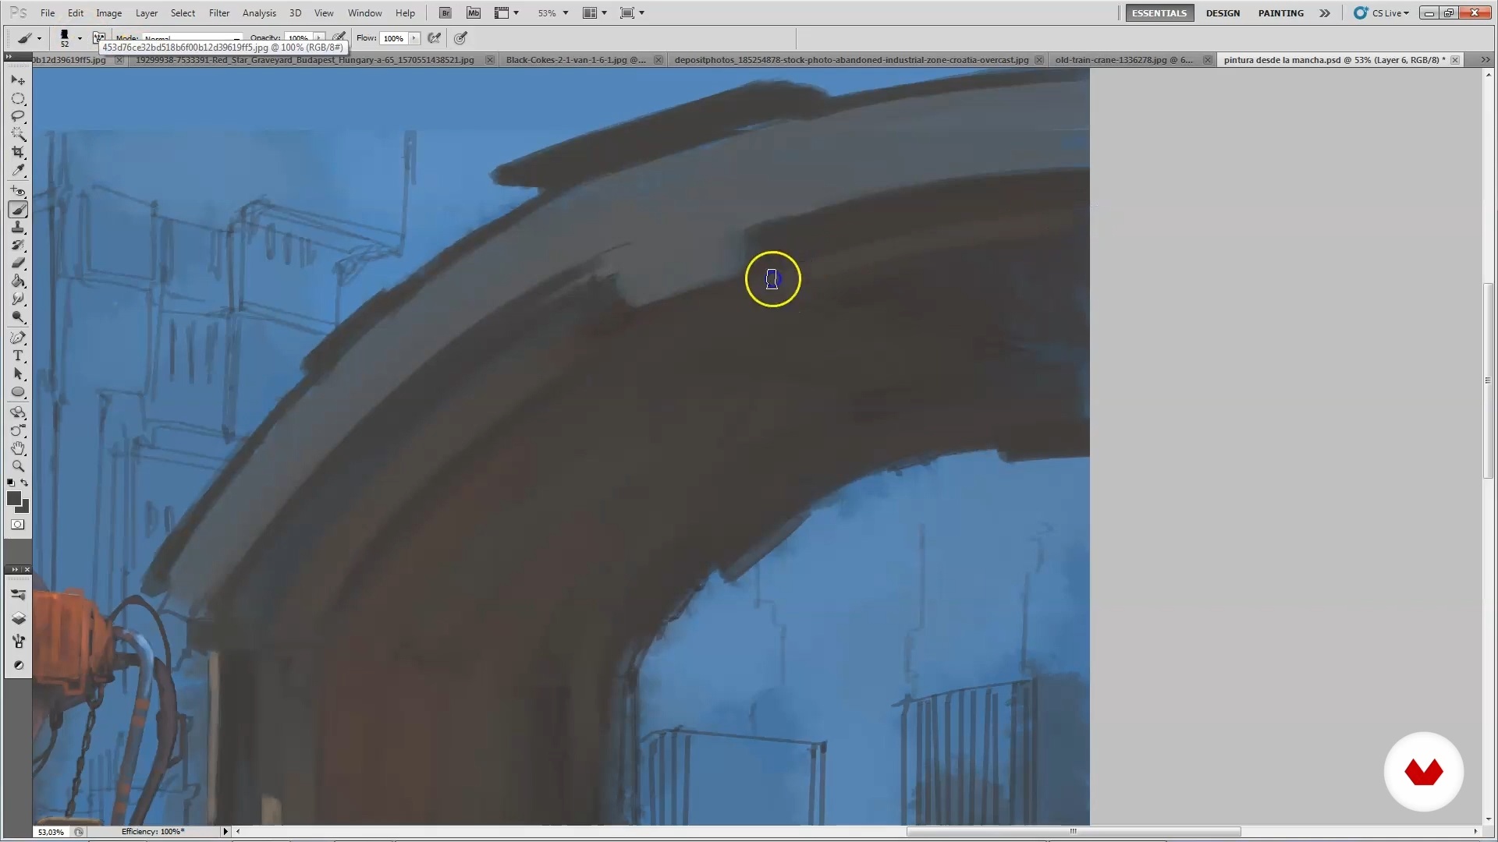Open the Brush Preset picker dropdown

80,37
